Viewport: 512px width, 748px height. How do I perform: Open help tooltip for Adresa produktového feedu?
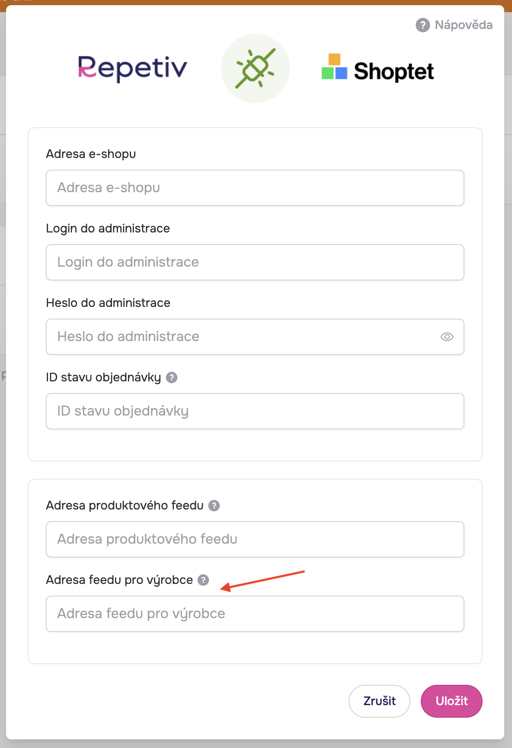coord(214,506)
